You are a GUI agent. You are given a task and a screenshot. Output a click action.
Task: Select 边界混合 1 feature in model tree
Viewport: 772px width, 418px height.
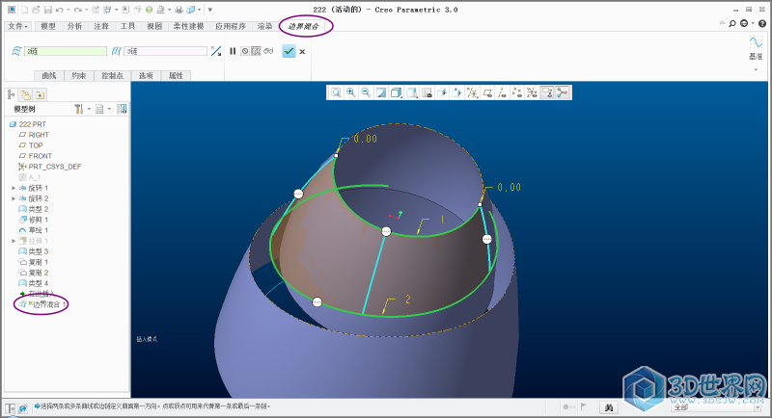pyautogui.click(x=42, y=304)
